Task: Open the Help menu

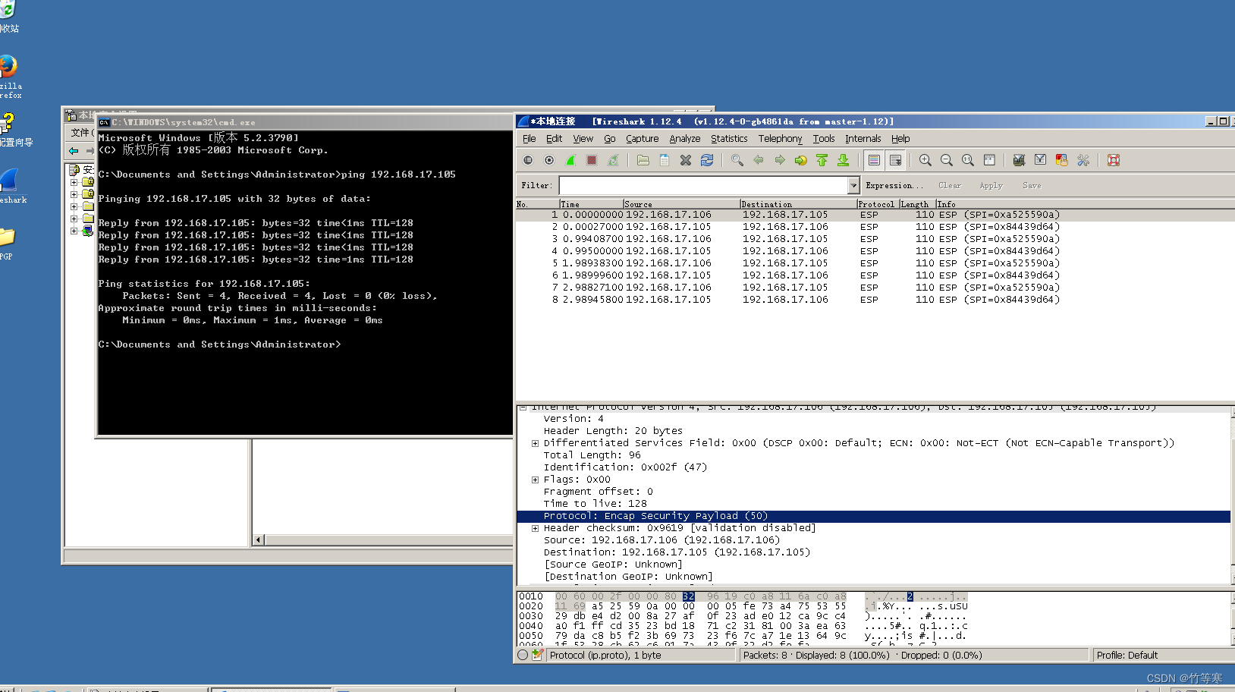Action: click(900, 139)
